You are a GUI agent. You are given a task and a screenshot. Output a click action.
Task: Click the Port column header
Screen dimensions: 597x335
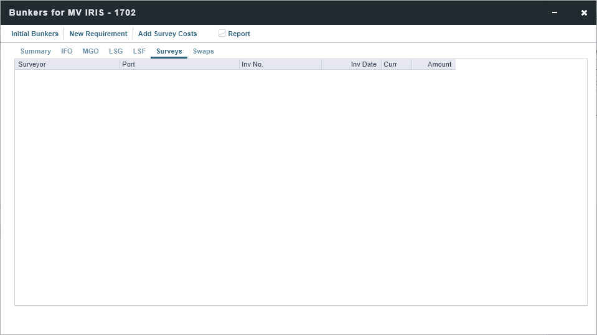pyautogui.click(x=179, y=64)
